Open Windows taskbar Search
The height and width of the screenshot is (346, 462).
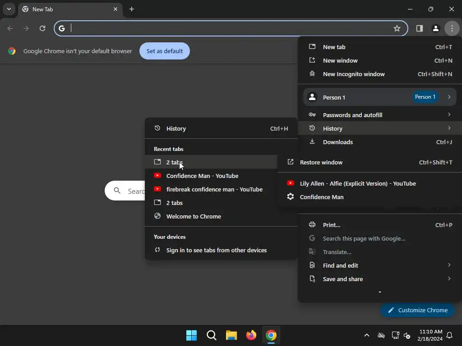click(x=212, y=335)
